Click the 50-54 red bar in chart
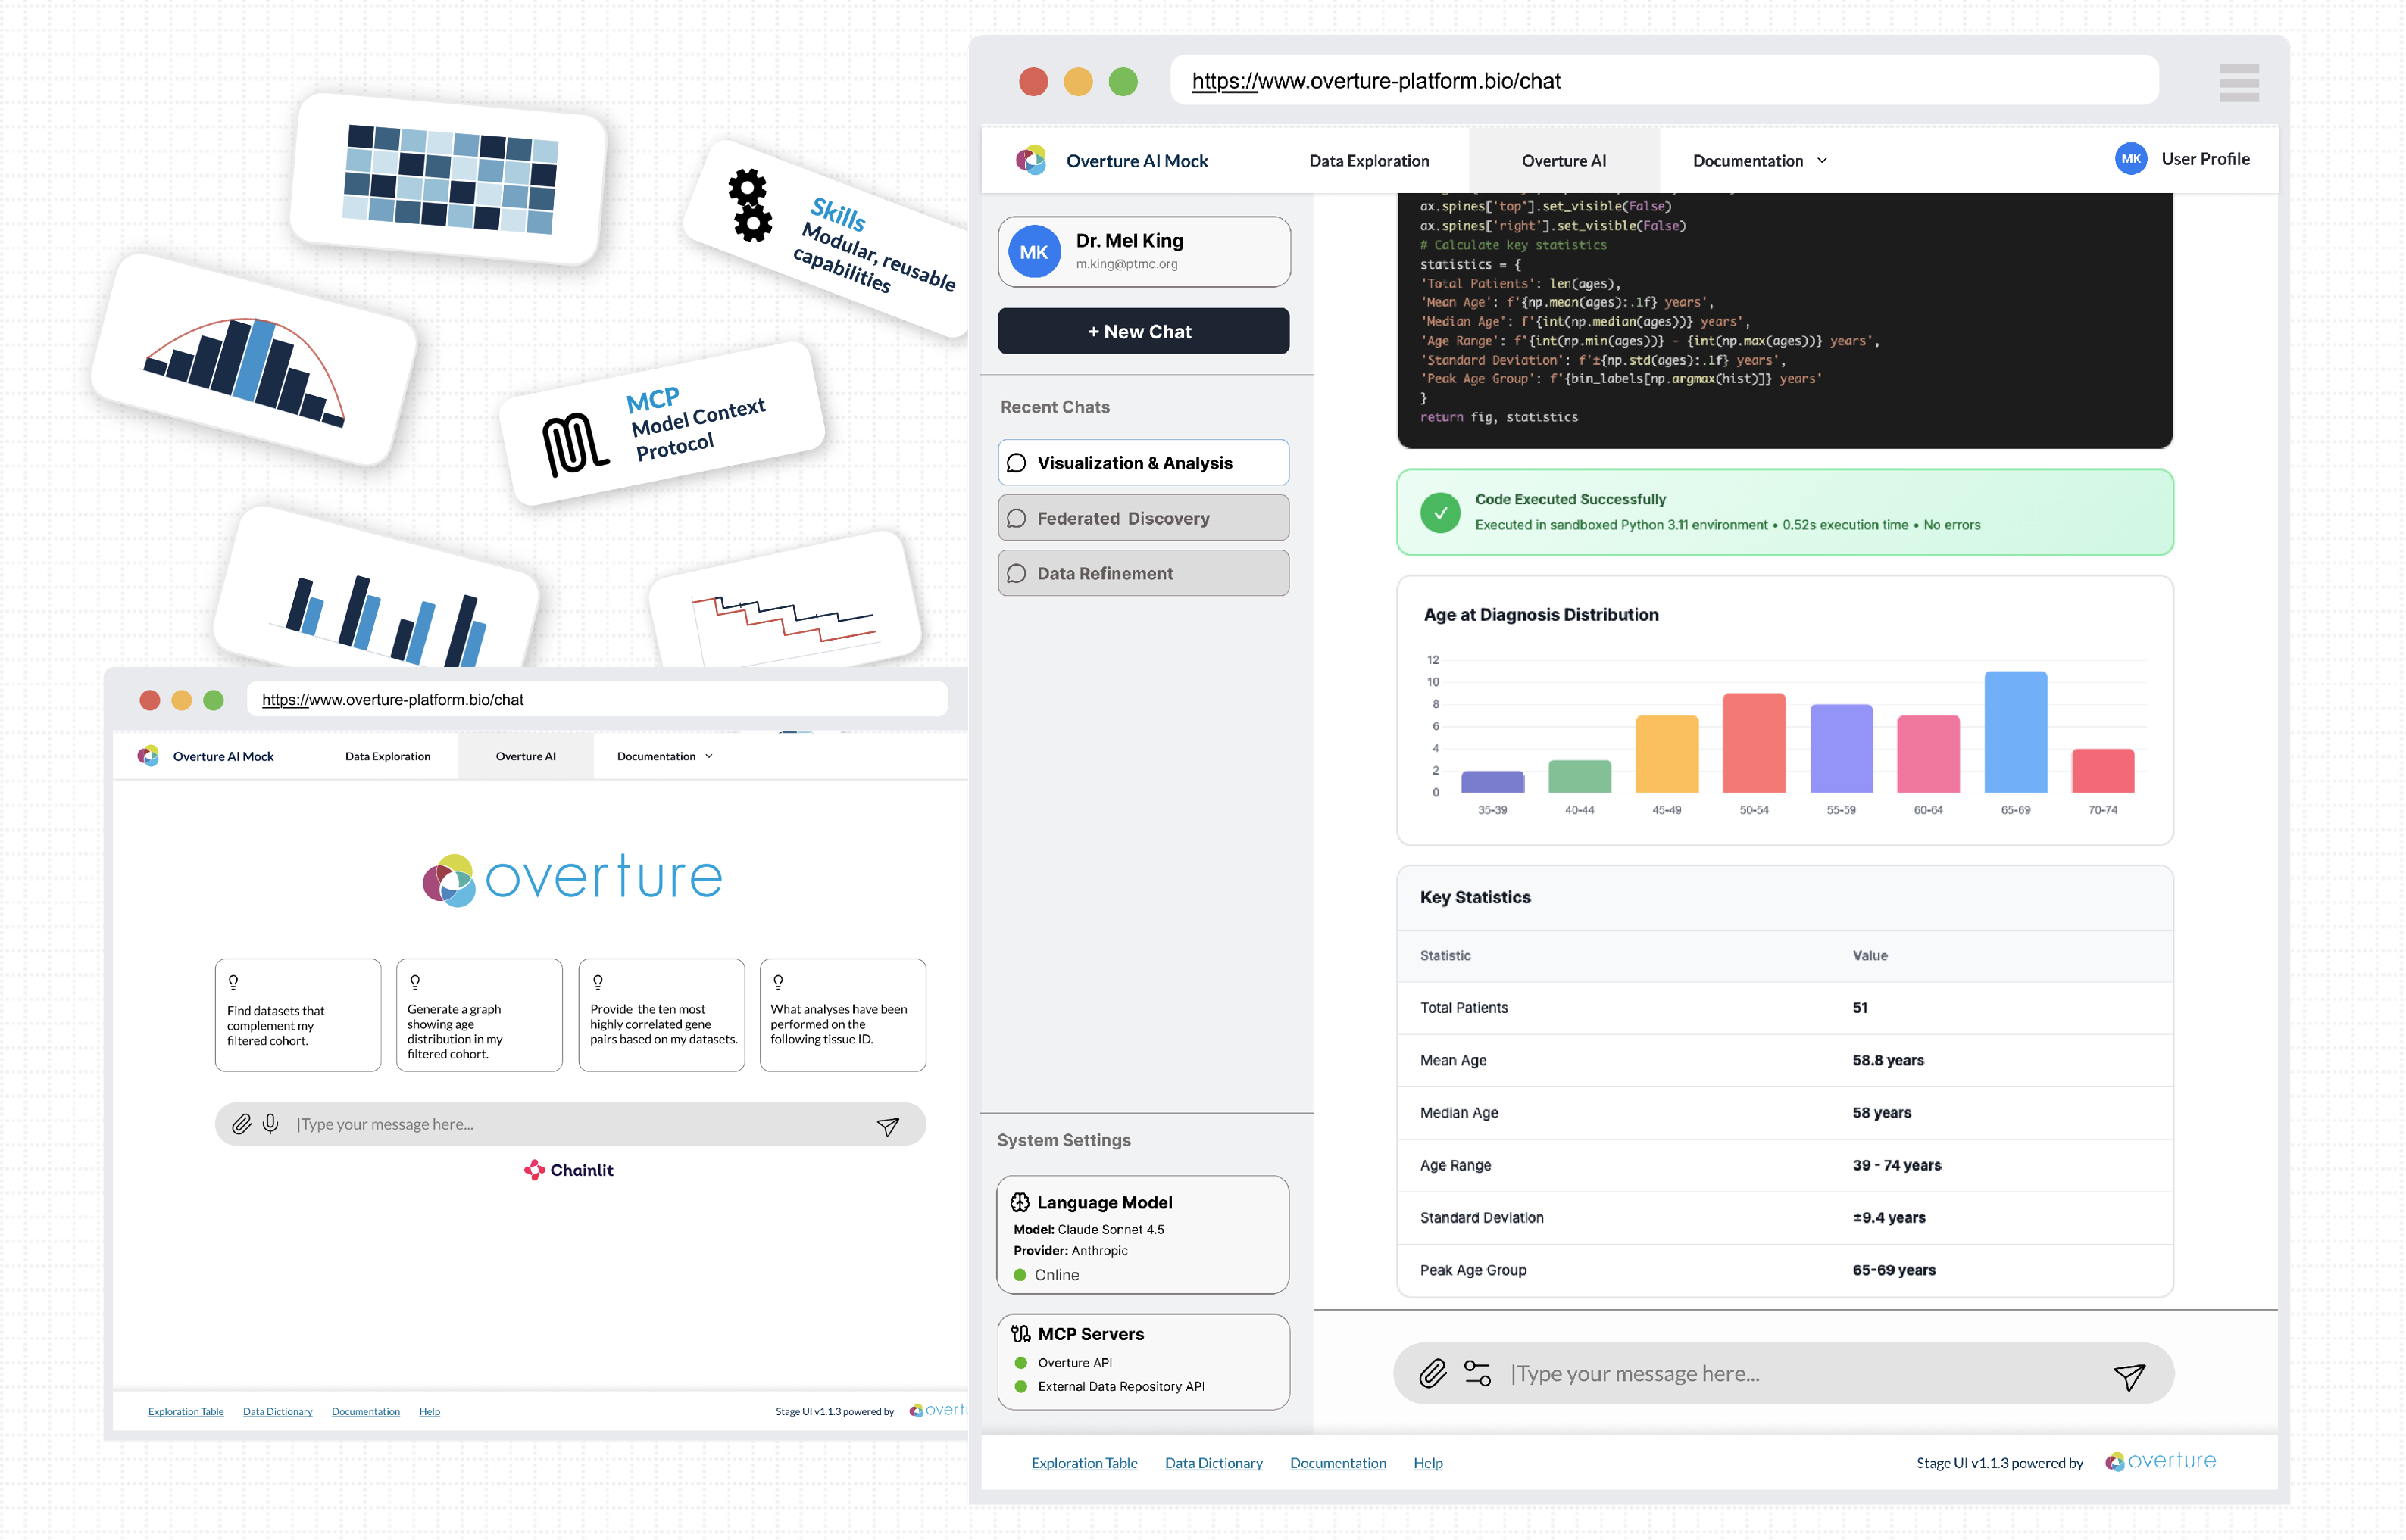This screenshot has height=1540, width=2406. coord(1754,743)
